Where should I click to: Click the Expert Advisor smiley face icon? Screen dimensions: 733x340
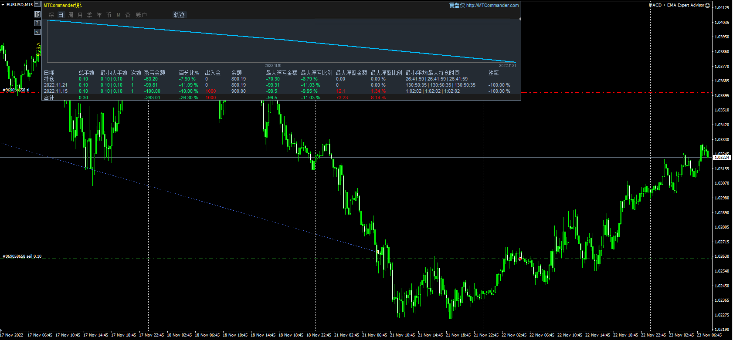(x=708, y=5)
